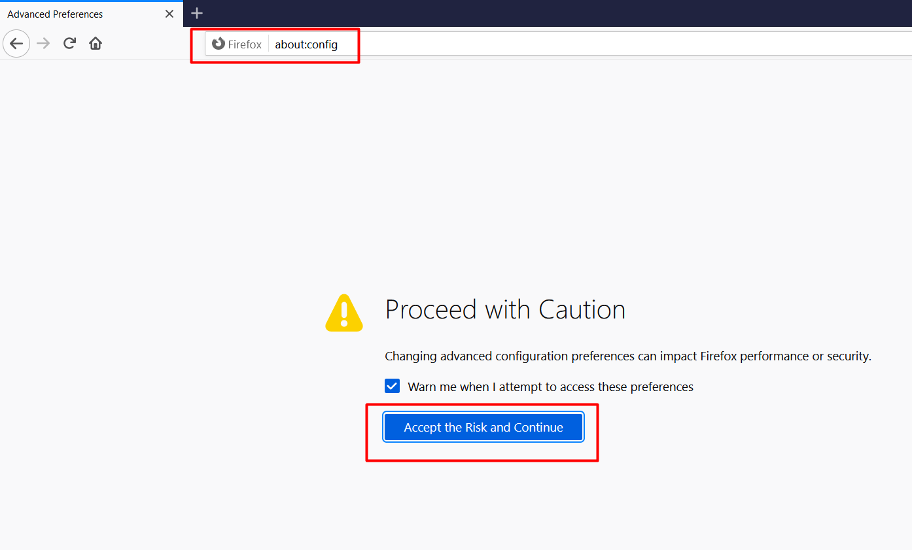Close the Advanced Preferences tab
Image resolution: width=912 pixels, height=550 pixels.
(x=169, y=14)
